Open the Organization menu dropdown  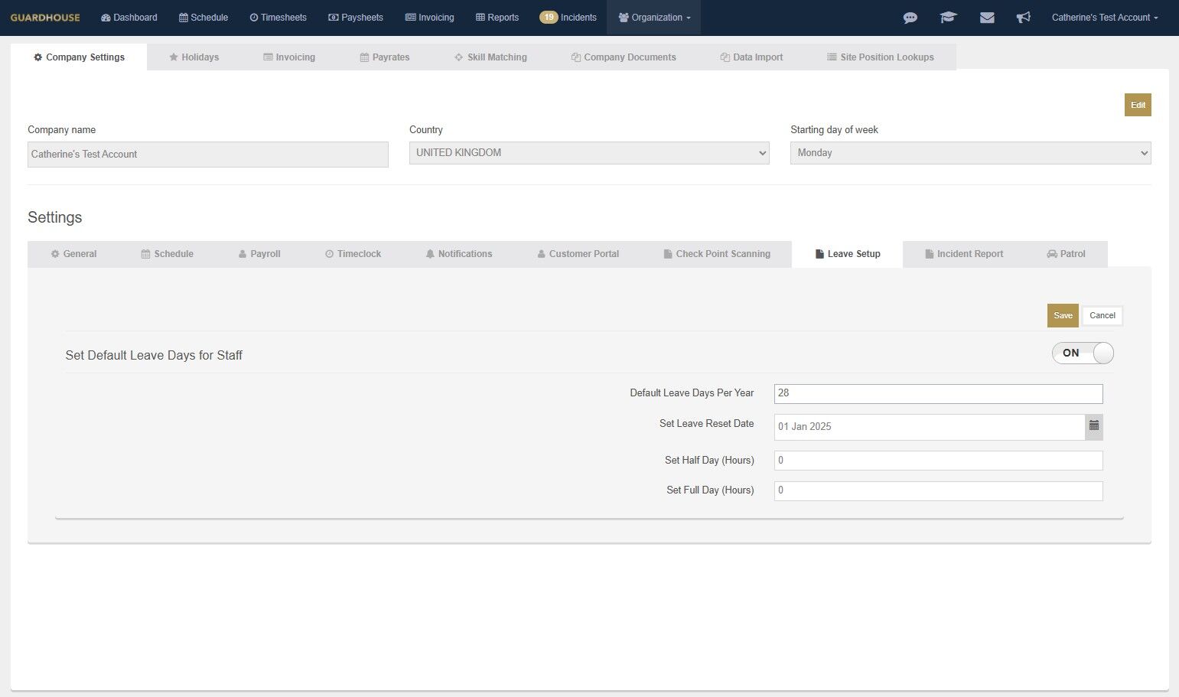click(x=654, y=18)
